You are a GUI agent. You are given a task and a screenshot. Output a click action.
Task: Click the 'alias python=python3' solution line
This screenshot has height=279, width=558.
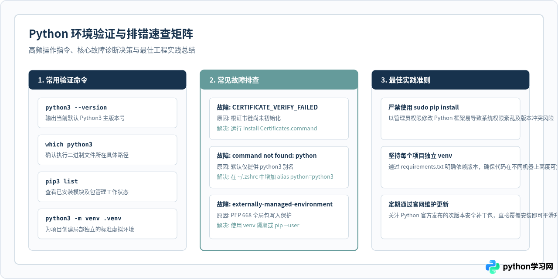[x=275, y=177]
